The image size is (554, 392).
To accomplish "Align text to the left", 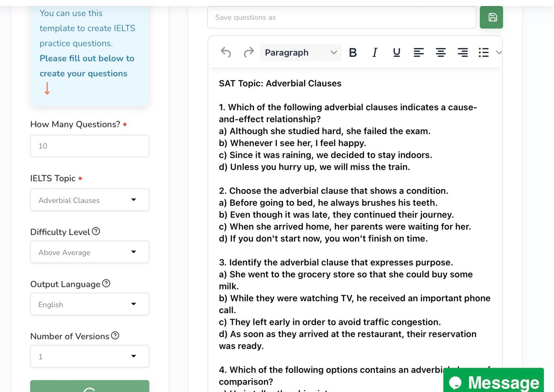I will click(x=419, y=53).
